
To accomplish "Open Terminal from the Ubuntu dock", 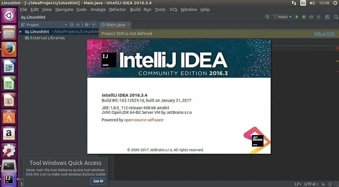I will point(9,166).
